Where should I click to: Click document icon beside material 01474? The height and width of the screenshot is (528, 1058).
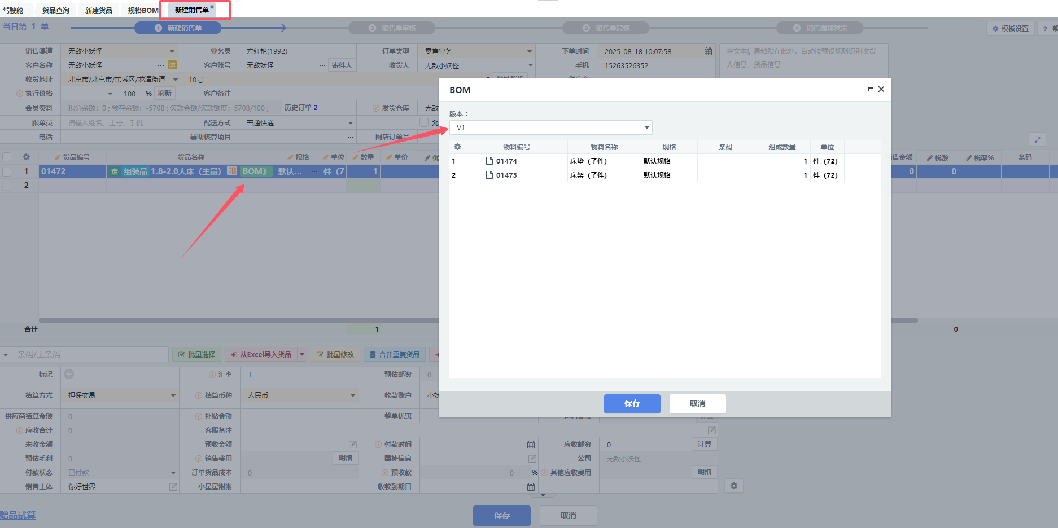tap(489, 161)
